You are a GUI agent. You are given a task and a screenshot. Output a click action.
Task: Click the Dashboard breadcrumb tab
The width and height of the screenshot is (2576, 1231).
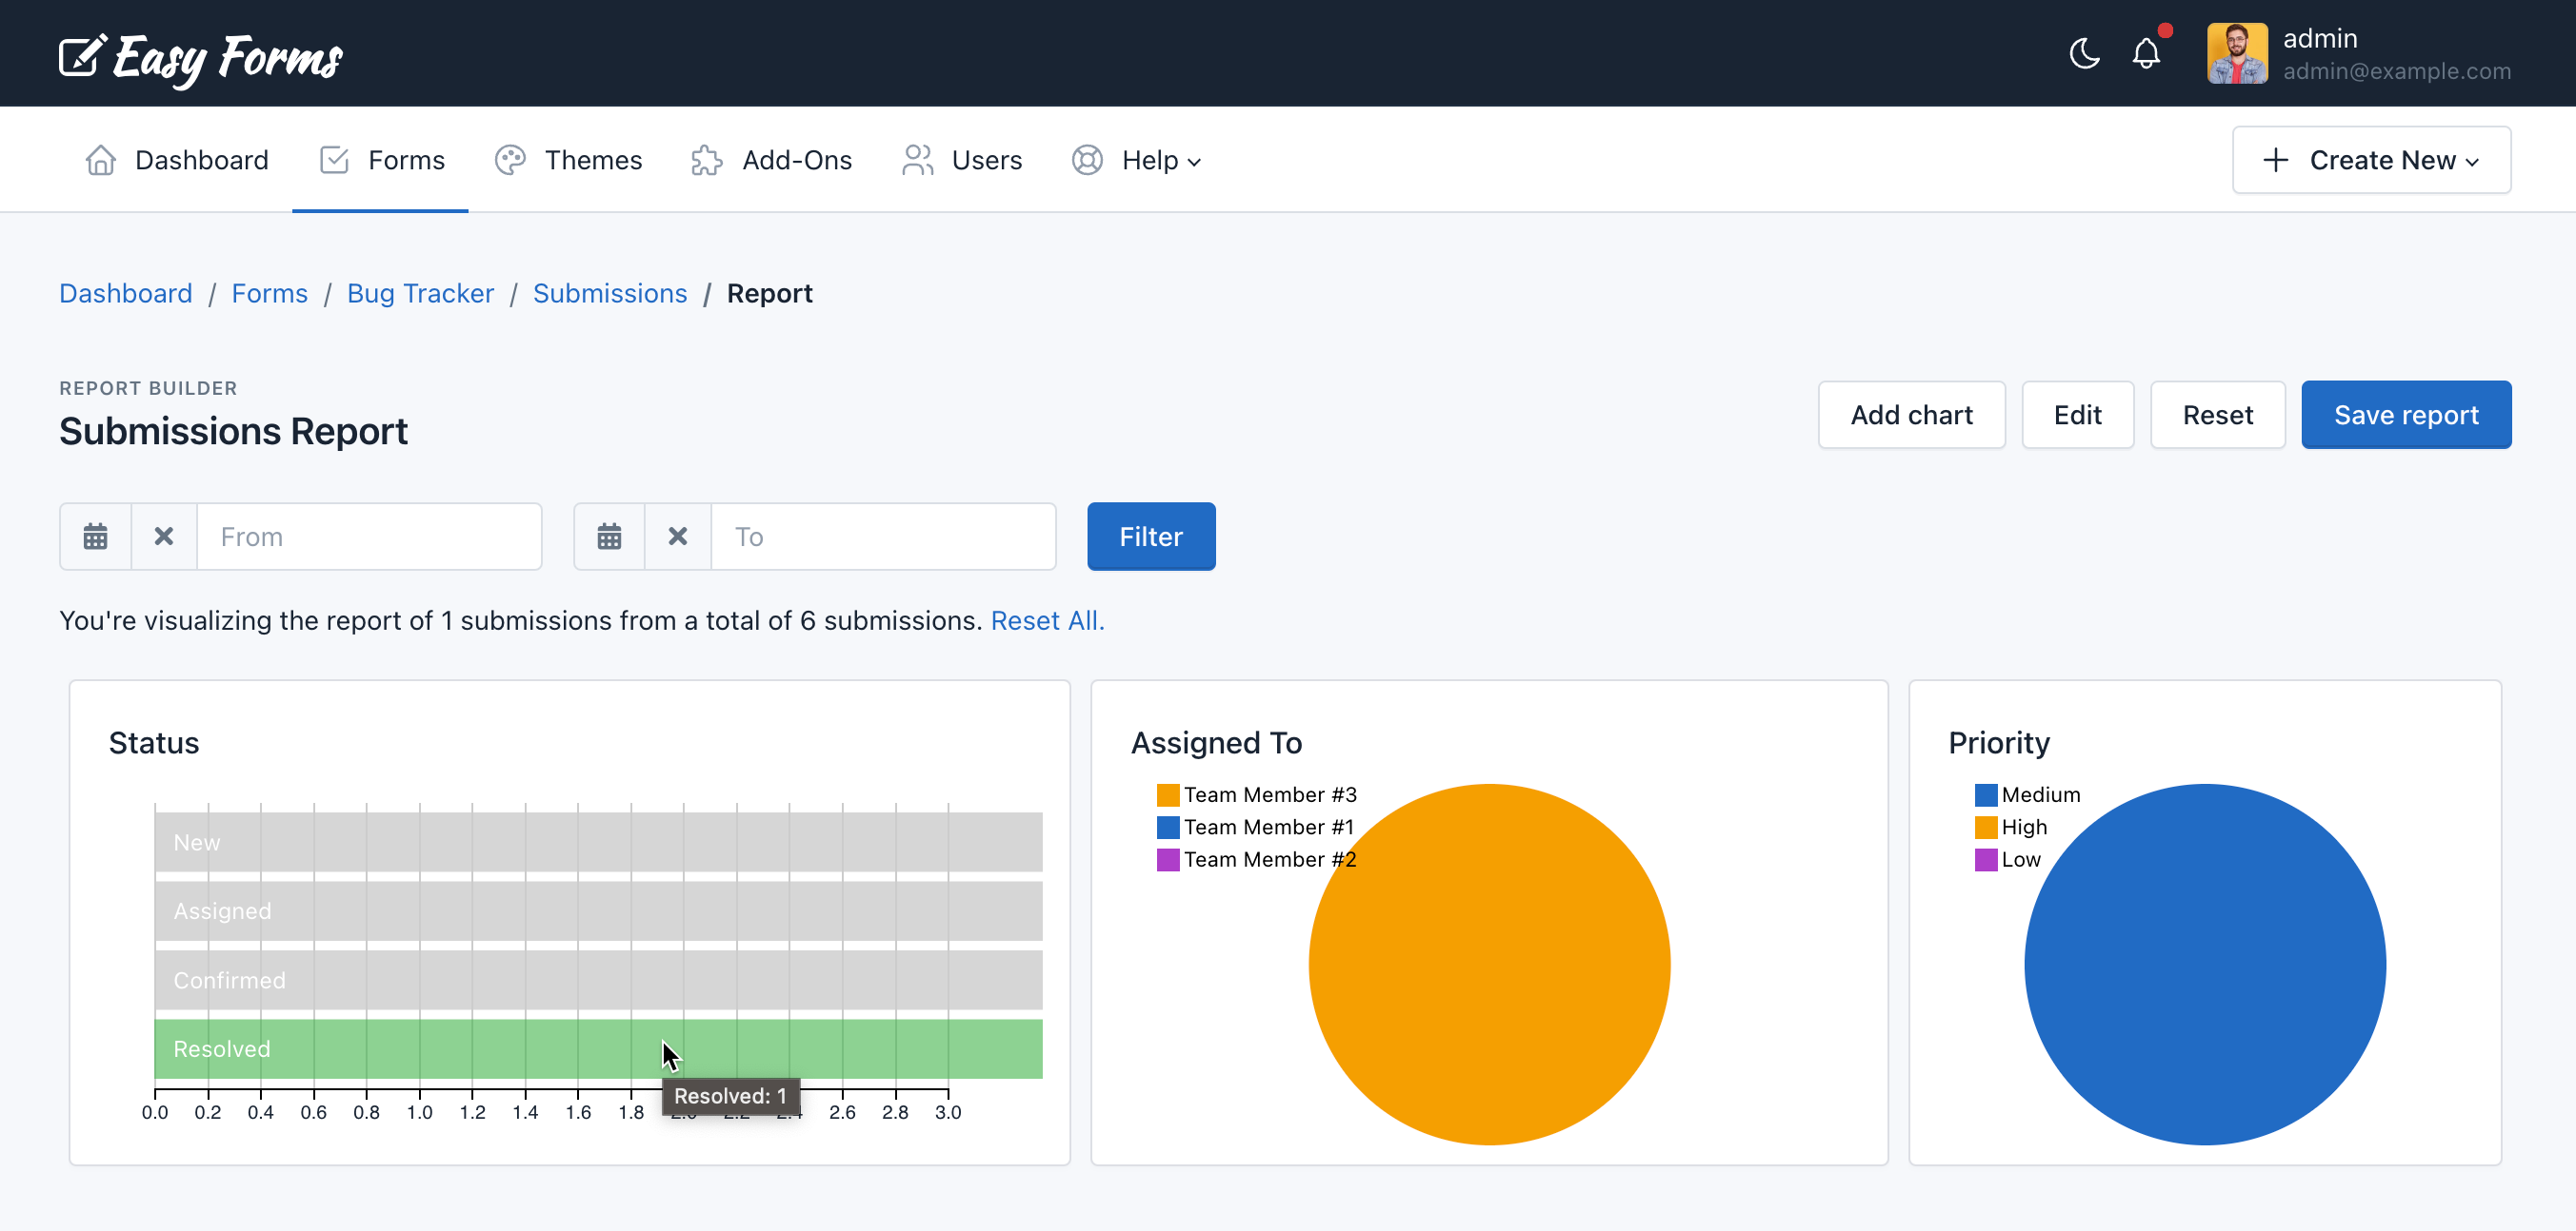125,294
